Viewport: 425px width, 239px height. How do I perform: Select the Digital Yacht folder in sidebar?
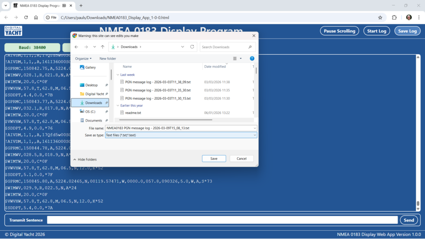pyautogui.click(x=95, y=94)
